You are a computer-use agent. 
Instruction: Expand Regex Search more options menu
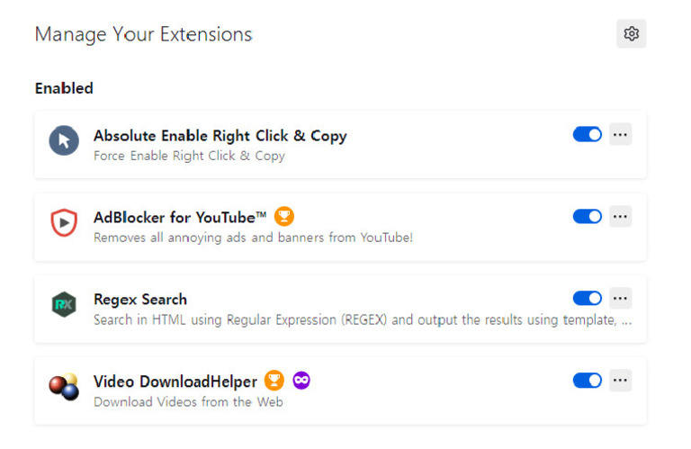(x=620, y=299)
